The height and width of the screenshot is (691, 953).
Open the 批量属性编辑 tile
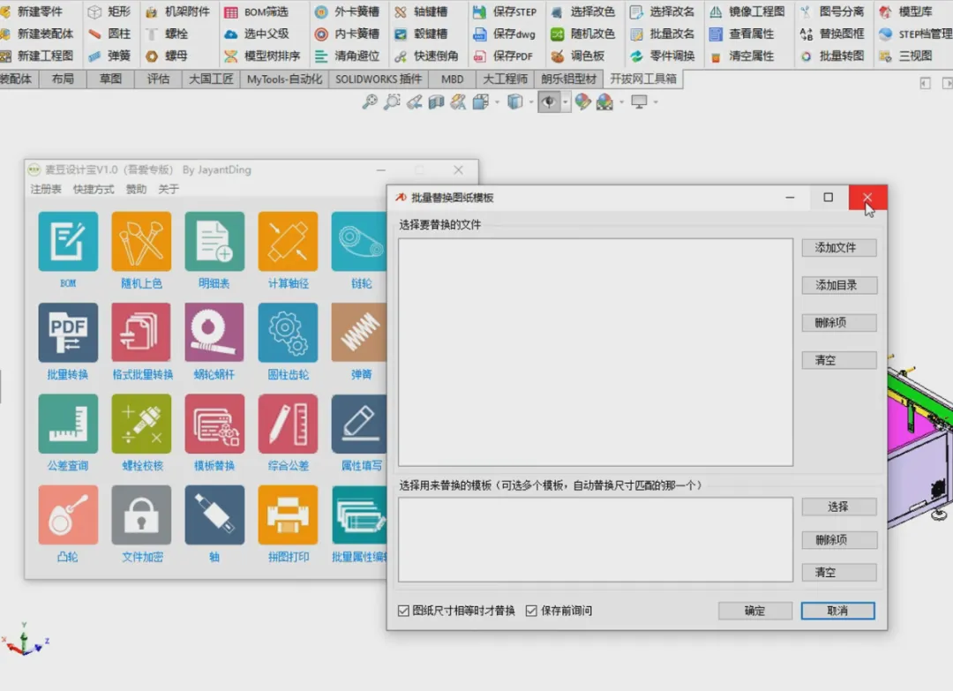(359, 514)
